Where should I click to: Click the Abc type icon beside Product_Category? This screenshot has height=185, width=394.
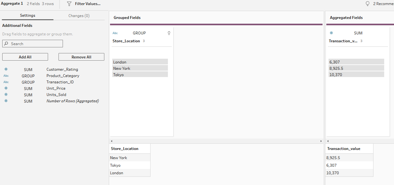pyautogui.click(x=6, y=76)
